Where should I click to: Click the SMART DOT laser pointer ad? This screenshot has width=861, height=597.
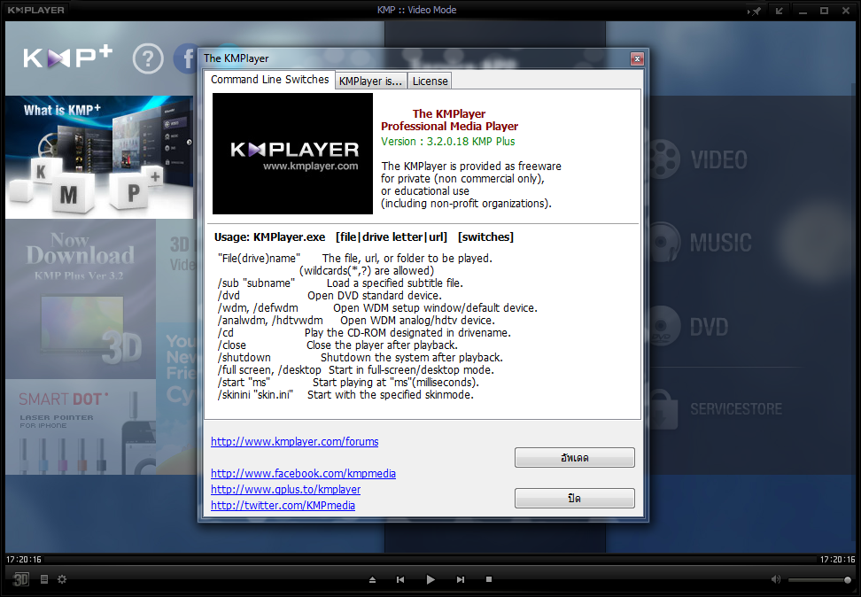click(x=81, y=427)
